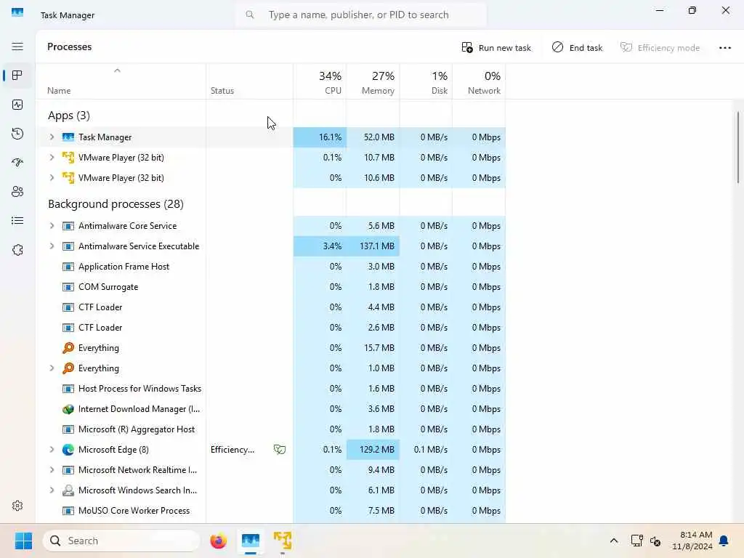Click the vertical scrollbar of process list
Image resolution: width=744 pixels, height=558 pixels.
point(738,147)
